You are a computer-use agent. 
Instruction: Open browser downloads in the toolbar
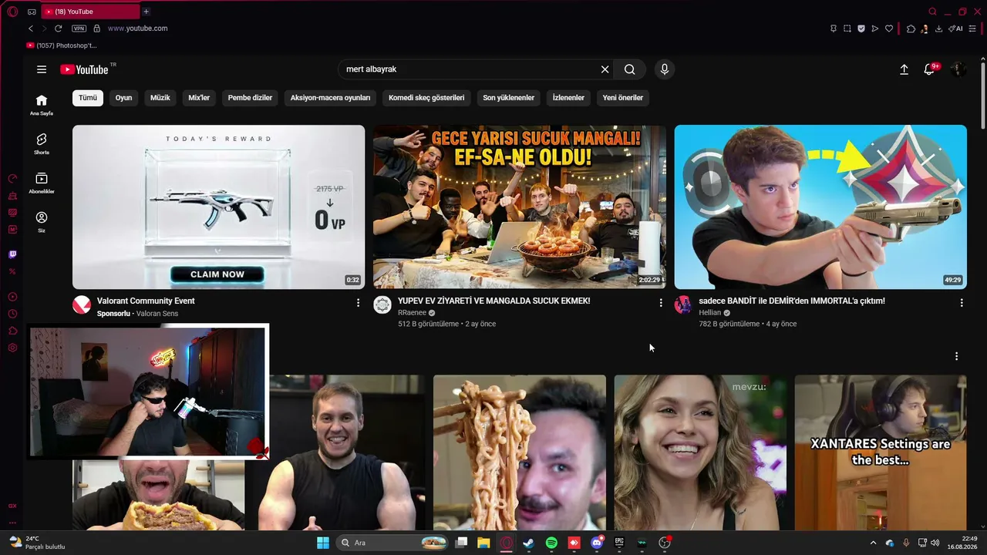938,29
